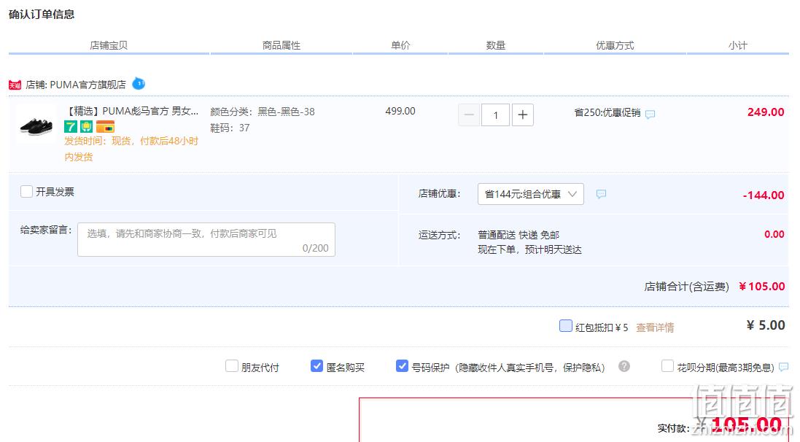Enable the 花呗分期 installment checkbox
Image resolution: width=800 pixels, height=442 pixels.
(667, 366)
